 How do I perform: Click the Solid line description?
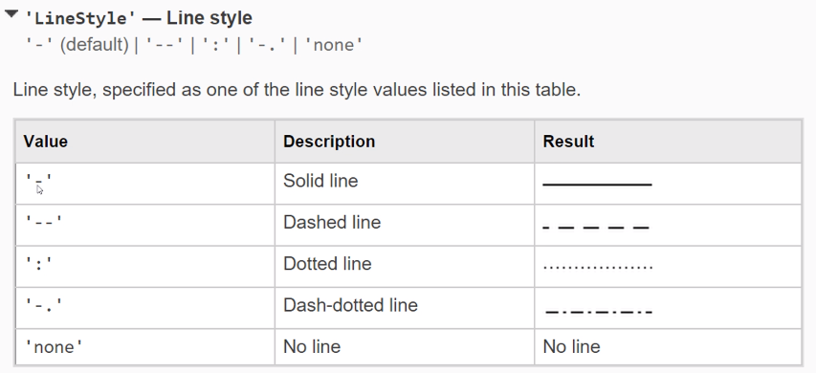(x=320, y=181)
